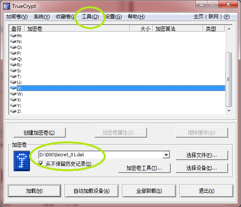Click the drive icon next to S:
Viewport: 241px width, 207px height.
point(13,70)
